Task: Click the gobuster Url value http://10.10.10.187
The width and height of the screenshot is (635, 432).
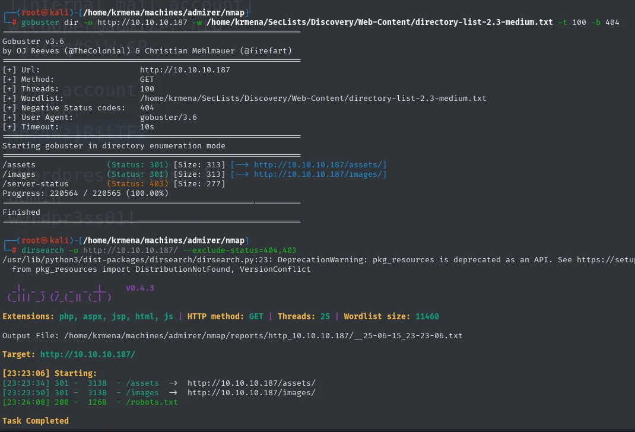Action: [185, 69]
